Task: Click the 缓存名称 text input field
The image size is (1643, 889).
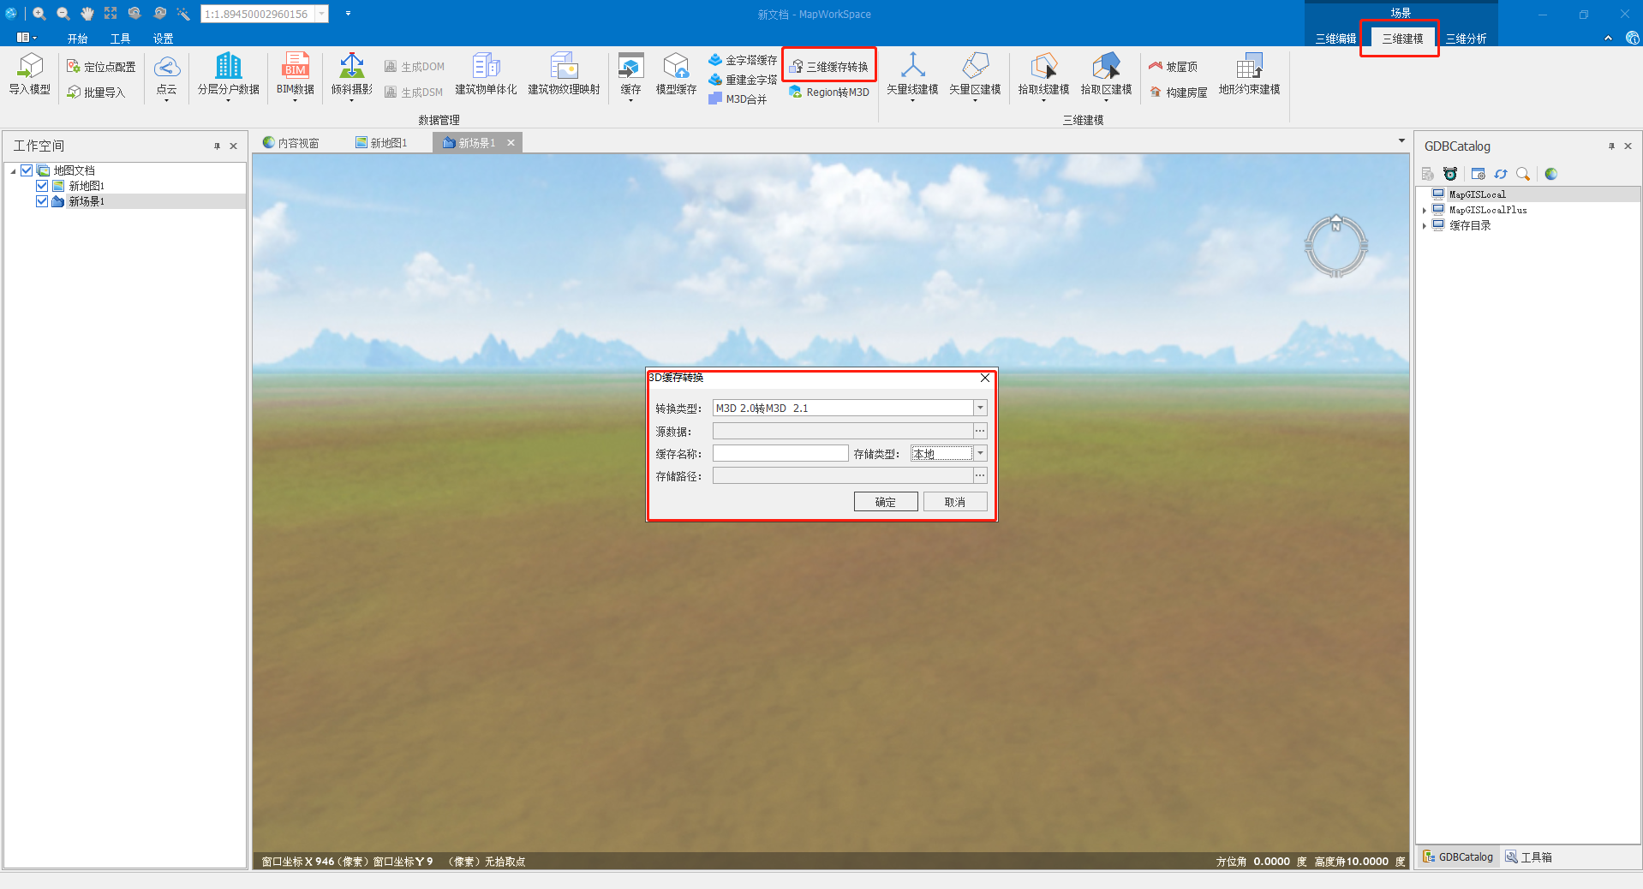Action: (780, 454)
